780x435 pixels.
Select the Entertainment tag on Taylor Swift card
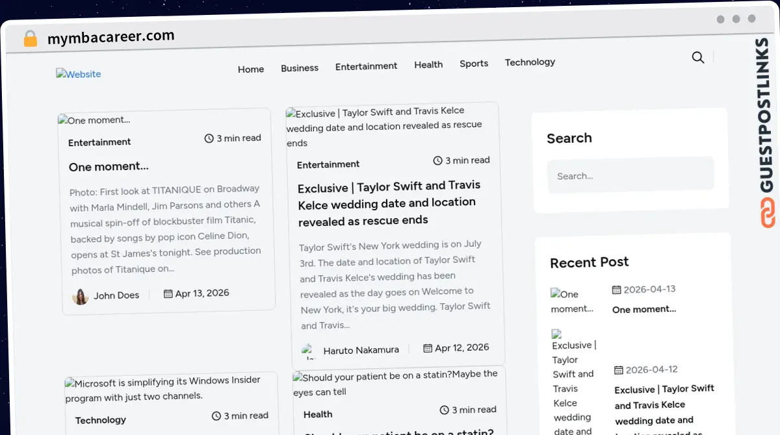[328, 164]
